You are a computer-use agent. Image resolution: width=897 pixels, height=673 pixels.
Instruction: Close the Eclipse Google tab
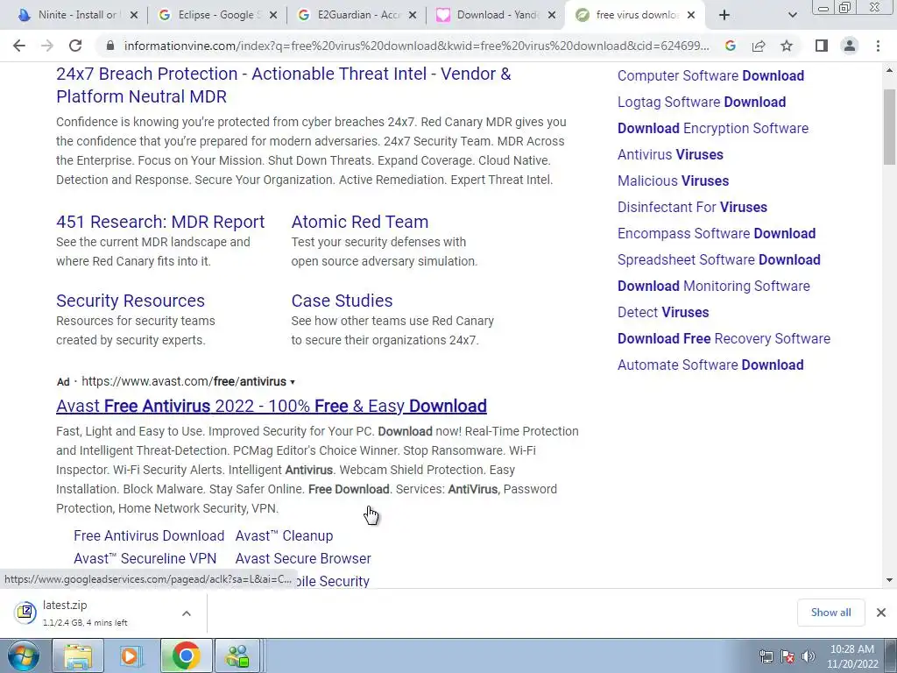click(x=273, y=16)
